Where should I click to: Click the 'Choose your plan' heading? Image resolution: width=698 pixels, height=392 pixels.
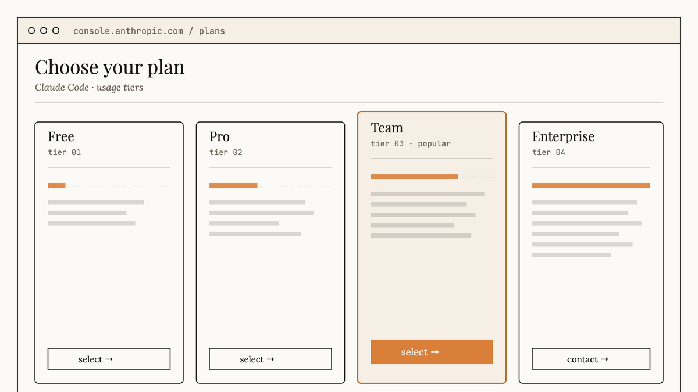click(110, 67)
